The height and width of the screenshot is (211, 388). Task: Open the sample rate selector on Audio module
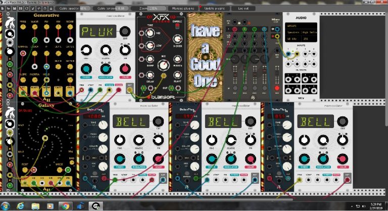[x=293, y=39]
